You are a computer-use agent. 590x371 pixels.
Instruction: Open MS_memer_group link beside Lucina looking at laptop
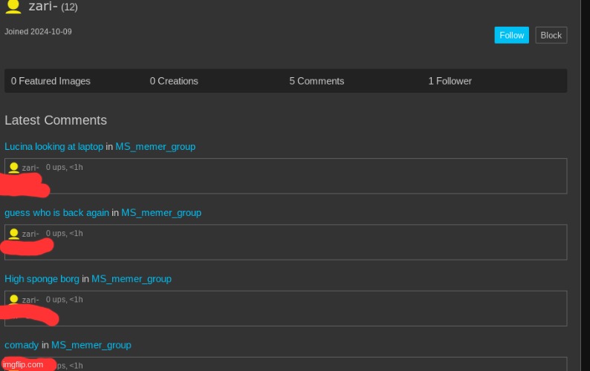[x=155, y=146]
